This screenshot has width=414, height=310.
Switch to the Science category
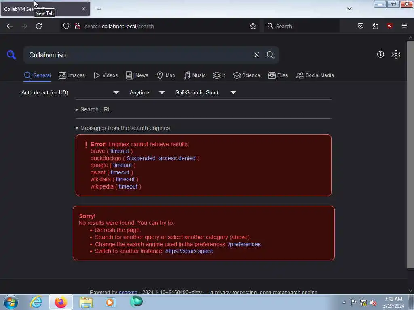[x=246, y=75]
